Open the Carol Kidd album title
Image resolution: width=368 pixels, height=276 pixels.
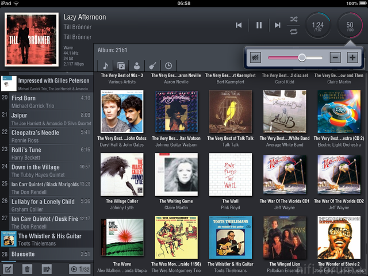click(285, 75)
